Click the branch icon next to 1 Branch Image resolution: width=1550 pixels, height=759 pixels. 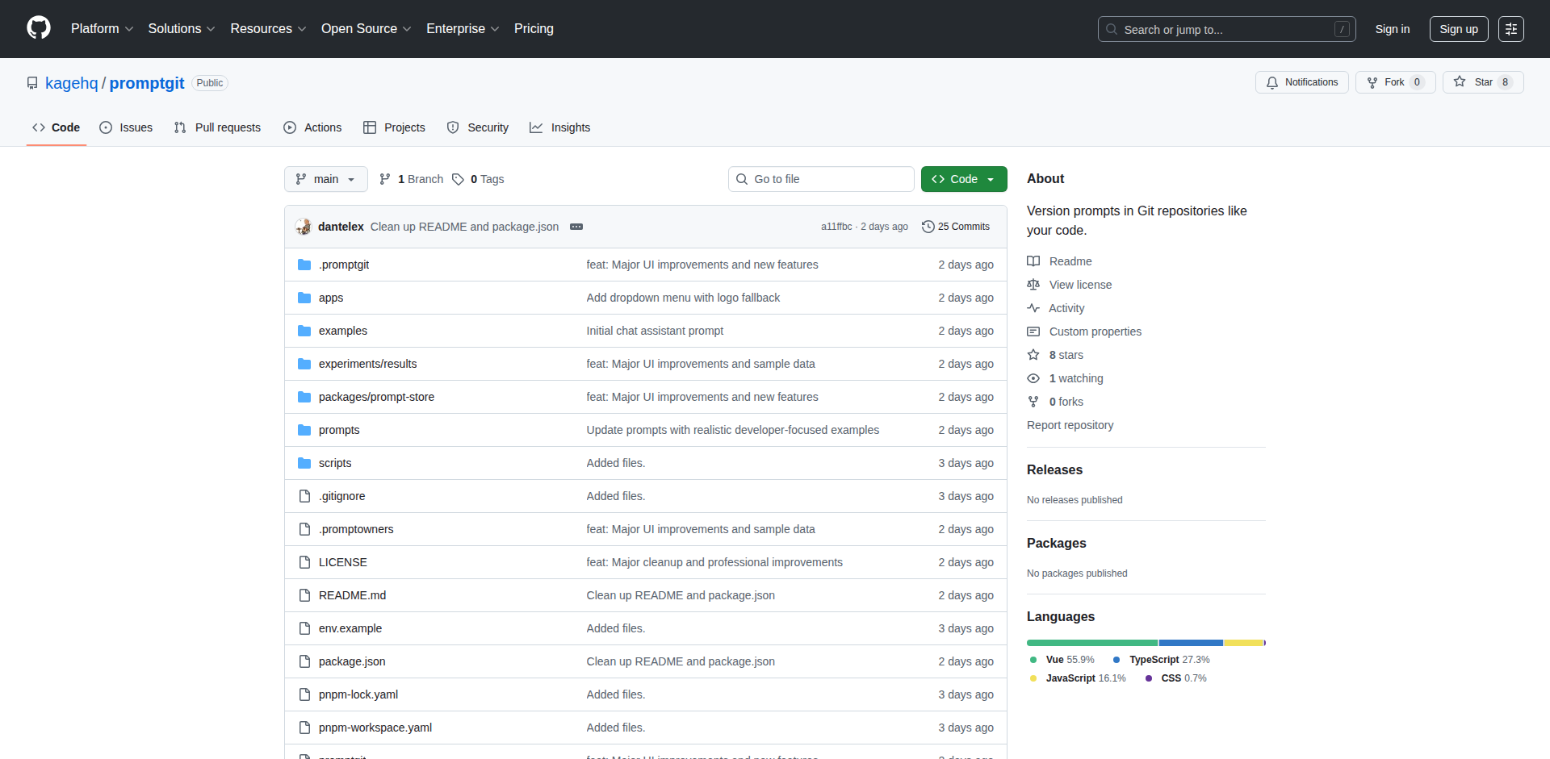pyautogui.click(x=385, y=179)
